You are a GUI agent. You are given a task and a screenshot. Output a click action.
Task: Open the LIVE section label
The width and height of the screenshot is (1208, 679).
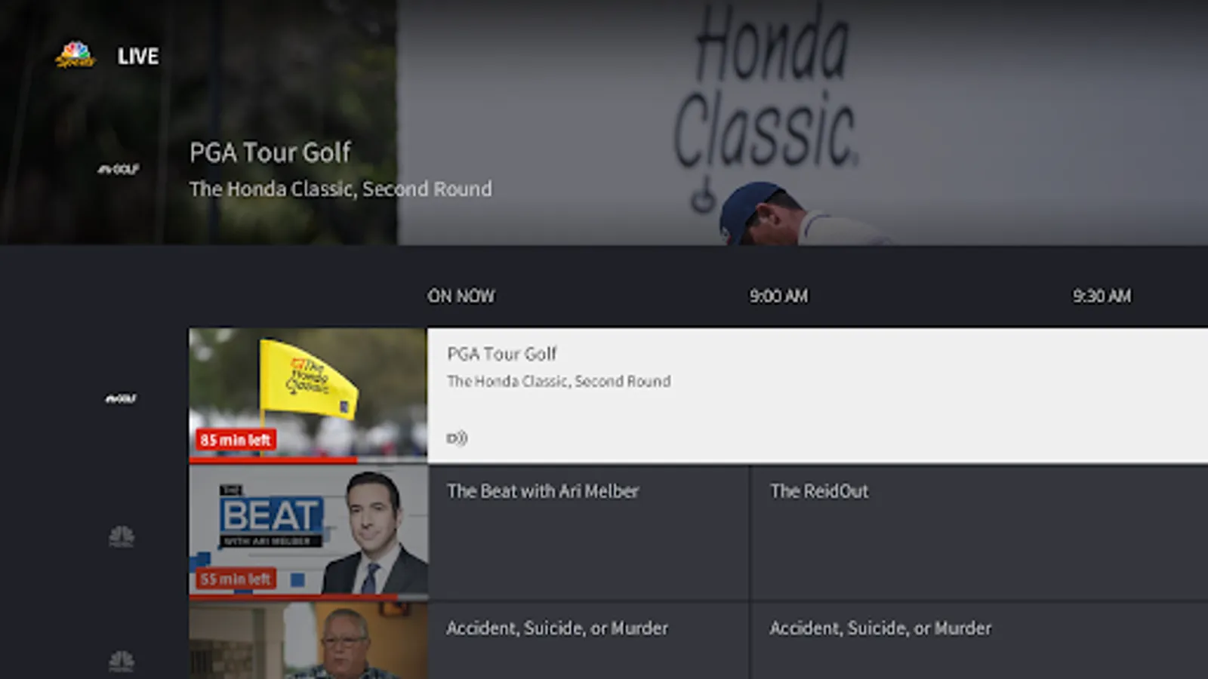[x=137, y=57]
